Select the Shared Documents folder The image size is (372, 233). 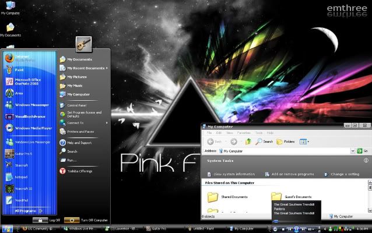[227, 197]
